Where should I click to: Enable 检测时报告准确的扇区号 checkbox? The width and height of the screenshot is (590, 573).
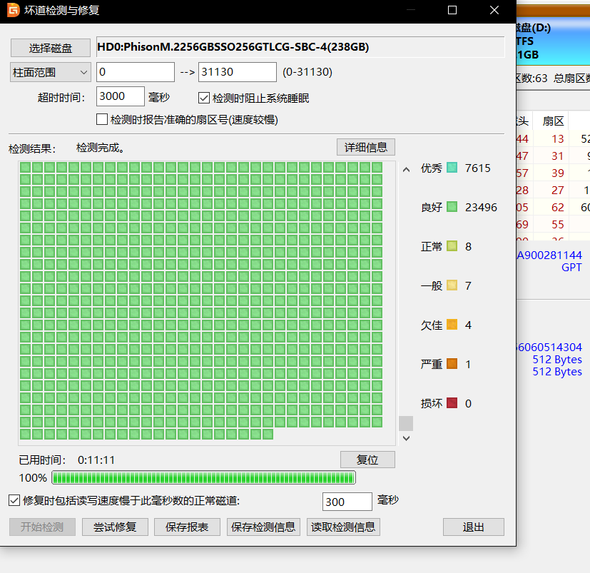tap(101, 119)
